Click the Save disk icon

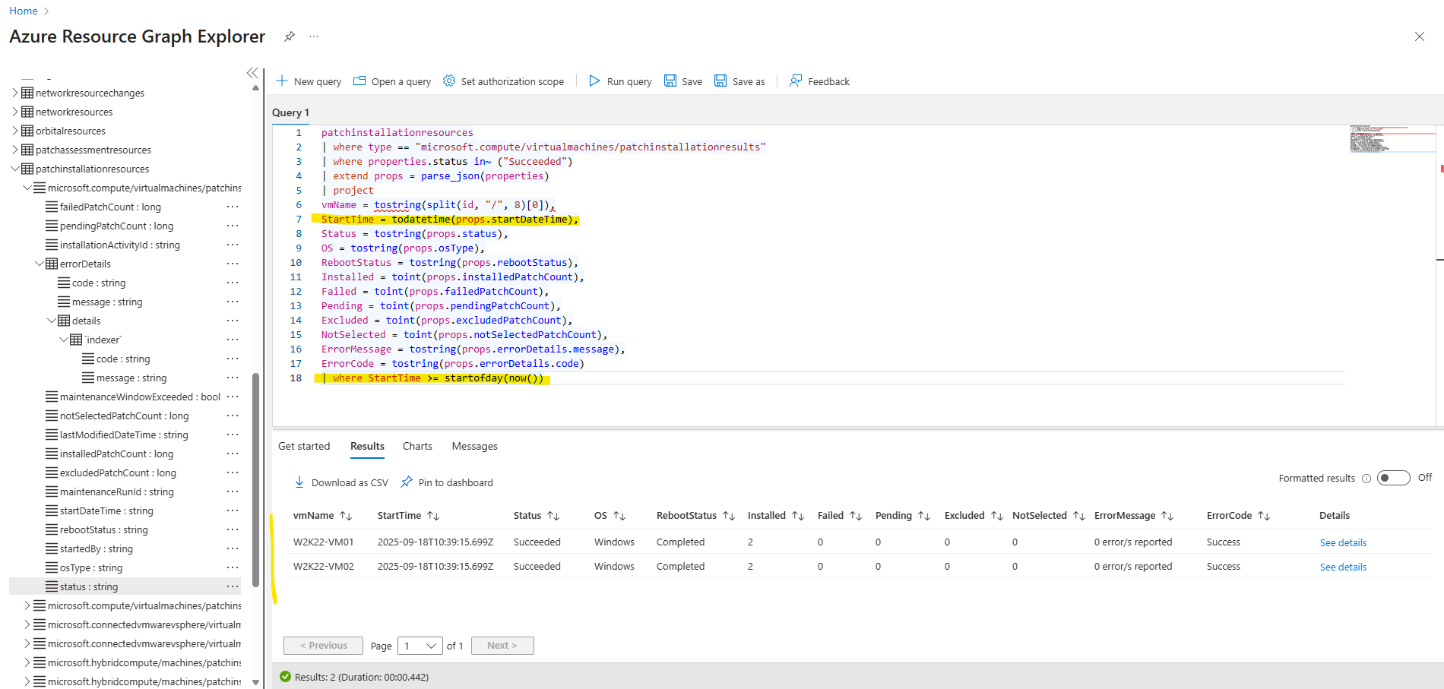[670, 81]
